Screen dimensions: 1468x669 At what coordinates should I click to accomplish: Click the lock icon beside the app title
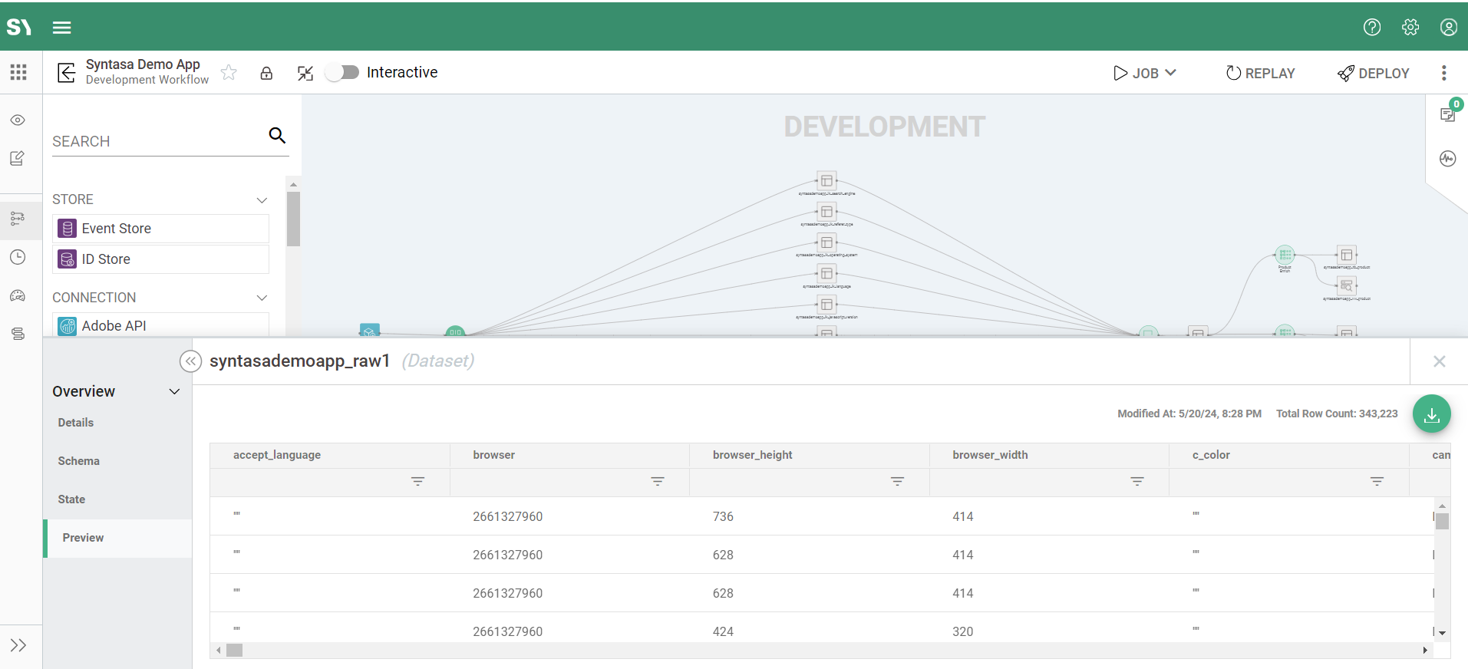tap(266, 73)
